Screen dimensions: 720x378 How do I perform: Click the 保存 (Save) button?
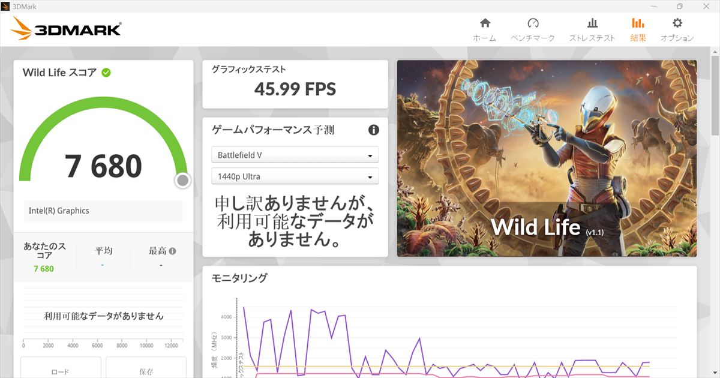[x=146, y=368]
